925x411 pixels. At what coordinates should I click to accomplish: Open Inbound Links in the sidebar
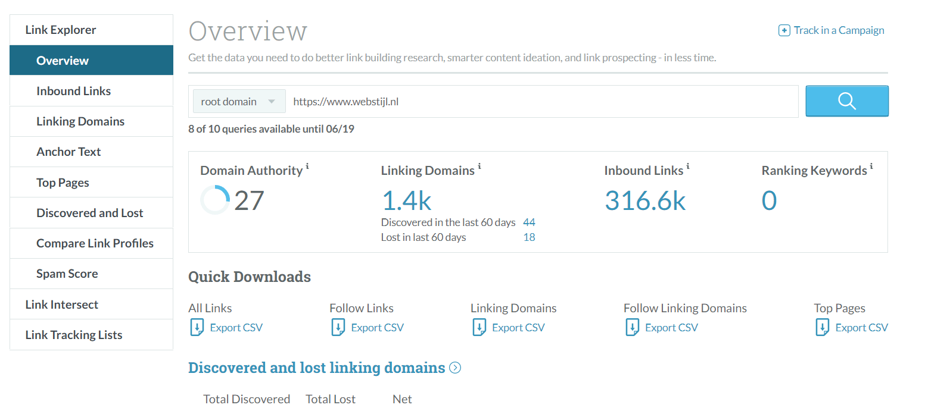click(91, 91)
